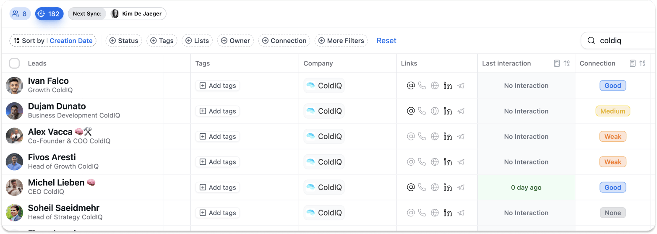Open Ivan Falco's LinkedIn icon
Screen dimensions: 657x234
[x=448, y=86]
